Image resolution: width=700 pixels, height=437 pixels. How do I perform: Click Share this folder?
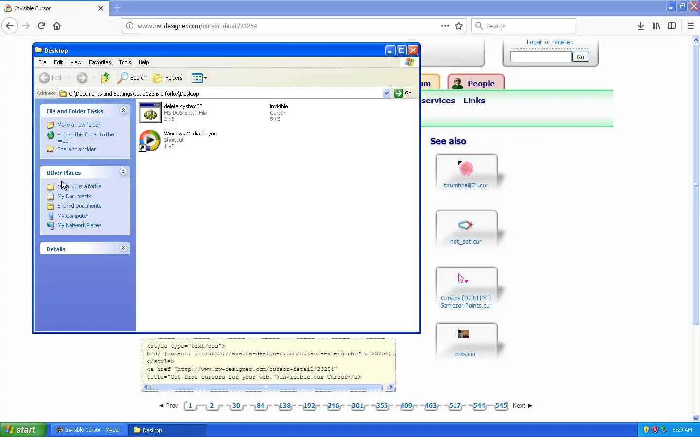point(76,149)
